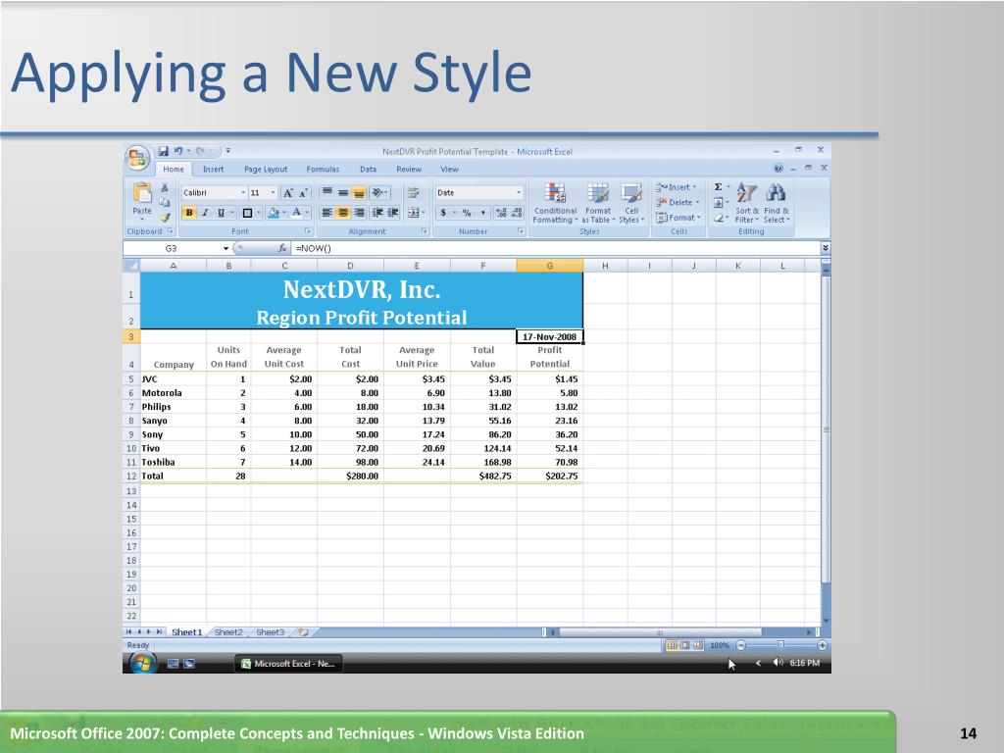Click Delete button in Cells group

tap(678, 202)
